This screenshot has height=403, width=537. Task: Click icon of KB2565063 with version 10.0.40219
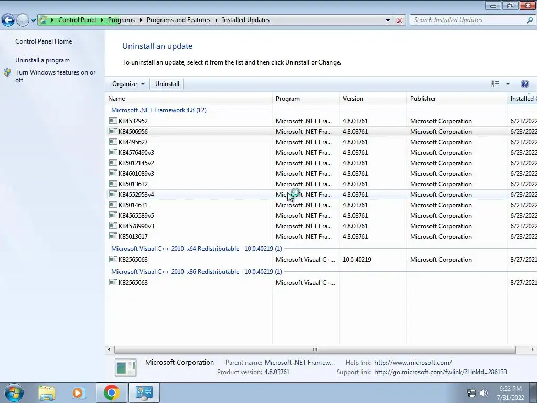[x=113, y=259]
